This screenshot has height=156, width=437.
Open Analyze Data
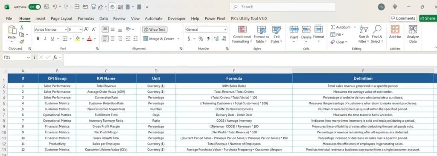[x=413, y=34]
